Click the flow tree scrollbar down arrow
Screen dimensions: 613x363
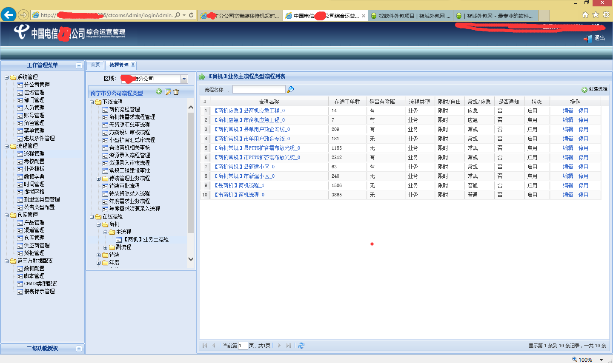[191, 259]
